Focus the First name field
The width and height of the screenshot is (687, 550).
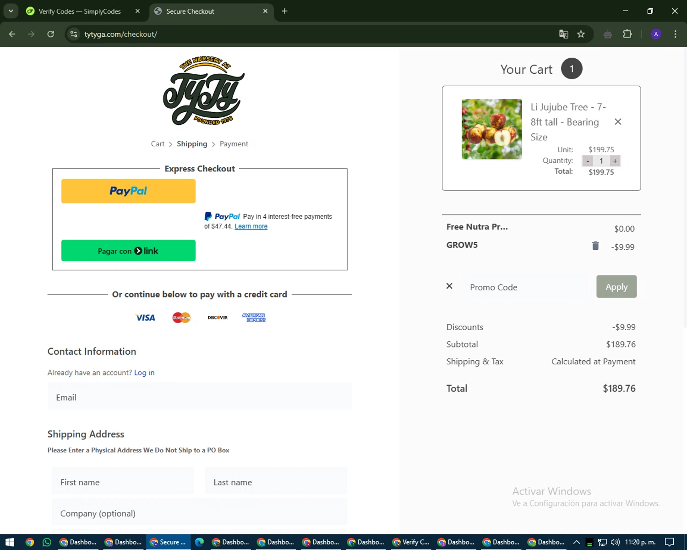pos(123,481)
